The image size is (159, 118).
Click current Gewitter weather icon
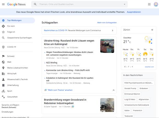click(x=149, y=40)
